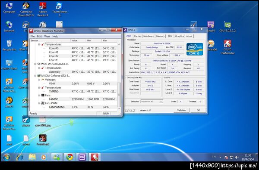Select the Core #2 temperature row
Image resolution: width=259 pixels, height=170 pixels.
[73, 56]
